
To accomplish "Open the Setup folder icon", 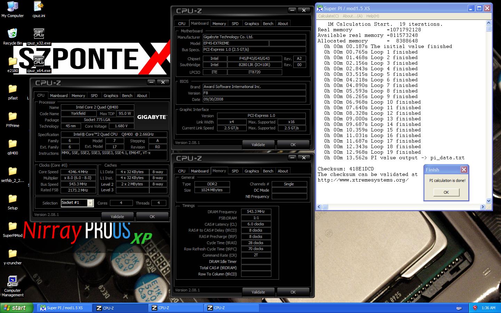I will [x=13, y=202].
